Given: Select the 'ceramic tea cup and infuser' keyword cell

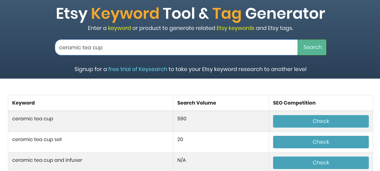Looking at the screenshot, I should point(90,162).
